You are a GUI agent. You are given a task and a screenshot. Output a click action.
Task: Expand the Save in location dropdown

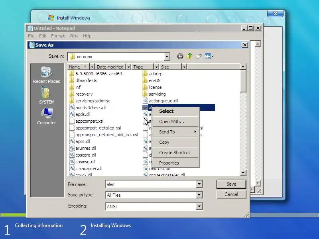167,57
